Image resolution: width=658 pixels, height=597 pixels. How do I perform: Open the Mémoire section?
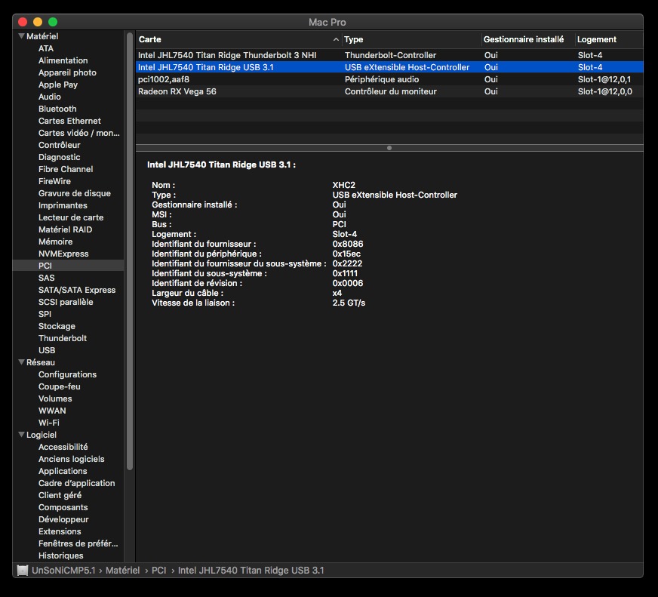(55, 242)
